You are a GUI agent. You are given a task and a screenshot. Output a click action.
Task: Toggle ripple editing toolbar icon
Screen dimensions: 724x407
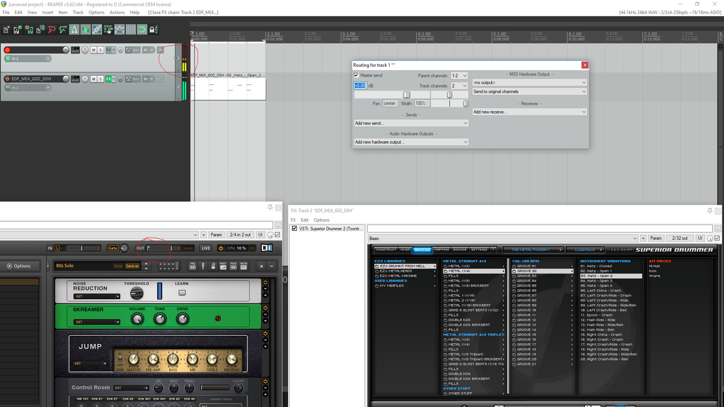(108, 29)
